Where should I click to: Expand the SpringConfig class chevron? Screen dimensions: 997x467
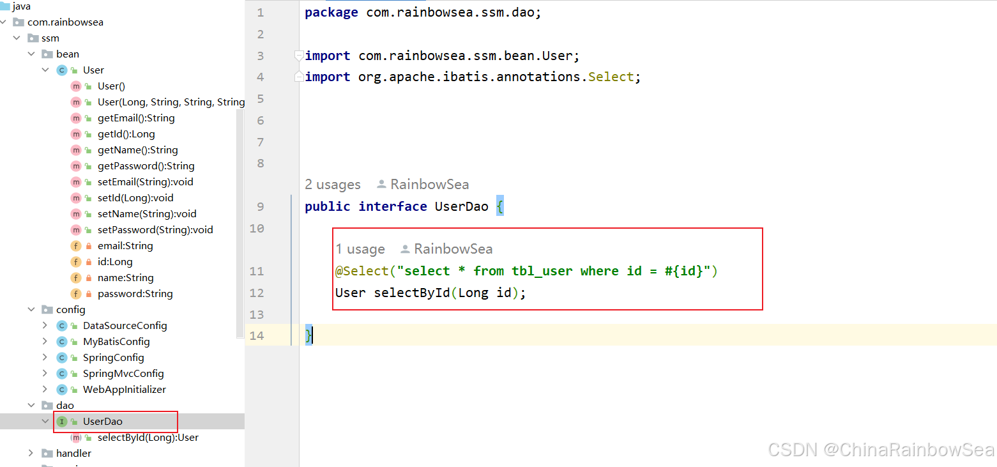pyautogui.click(x=45, y=358)
